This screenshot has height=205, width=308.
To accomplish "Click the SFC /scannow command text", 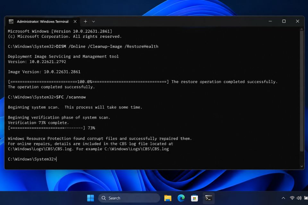I will [x=71, y=97].
